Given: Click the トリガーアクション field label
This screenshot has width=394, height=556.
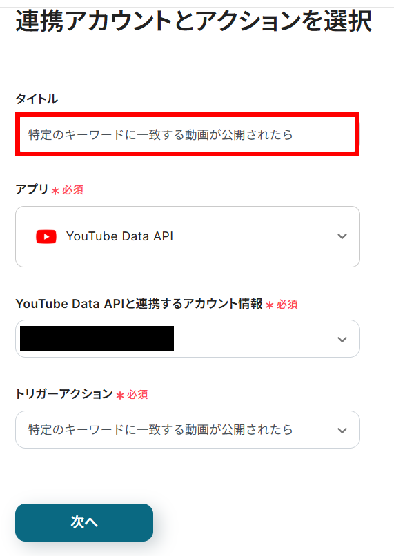Looking at the screenshot, I should pyautogui.click(x=64, y=394).
